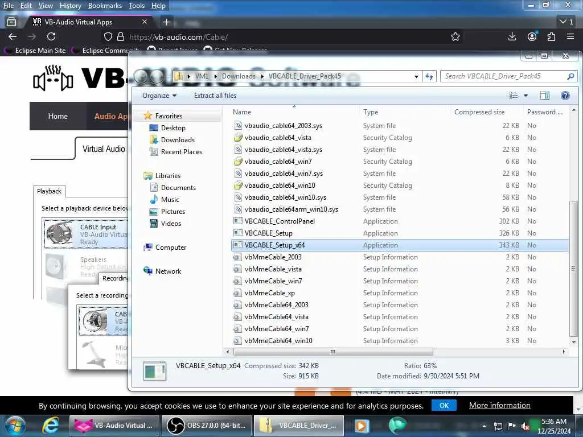Image resolution: width=583 pixels, height=437 pixels.
Task: Open the browser downloads panel
Action: [x=512, y=36]
